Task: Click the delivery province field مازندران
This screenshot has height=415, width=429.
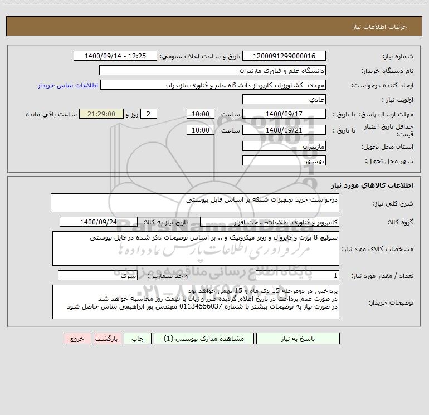Action: tap(284, 146)
